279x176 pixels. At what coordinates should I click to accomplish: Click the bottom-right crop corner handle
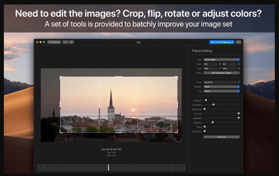click(176, 131)
